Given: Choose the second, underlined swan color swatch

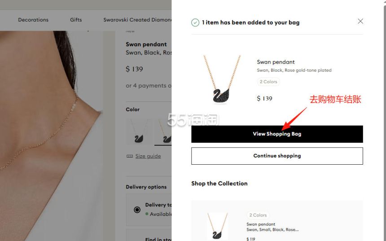Looking at the screenshot, I should click(x=163, y=132).
